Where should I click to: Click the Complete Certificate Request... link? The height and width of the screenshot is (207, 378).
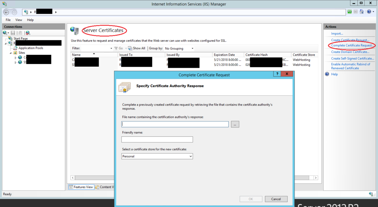pyautogui.click(x=352, y=45)
